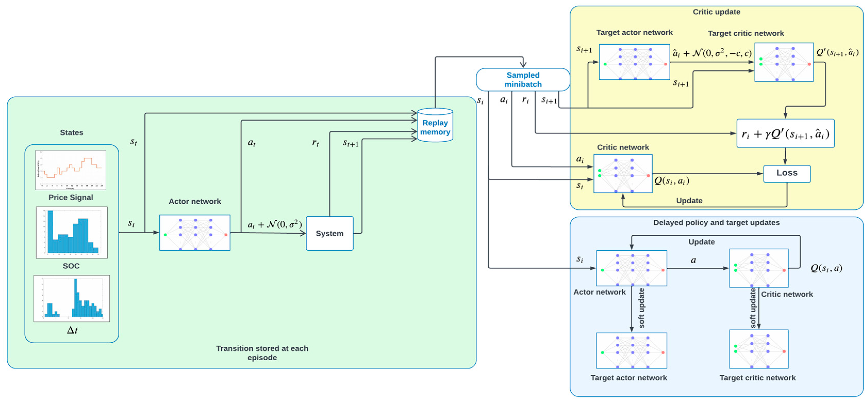Click the Critic network icon in Delayed policy panel
The height and width of the screenshot is (402, 868).
(758, 268)
